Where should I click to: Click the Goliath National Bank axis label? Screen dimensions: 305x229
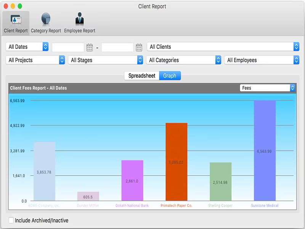(132, 205)
